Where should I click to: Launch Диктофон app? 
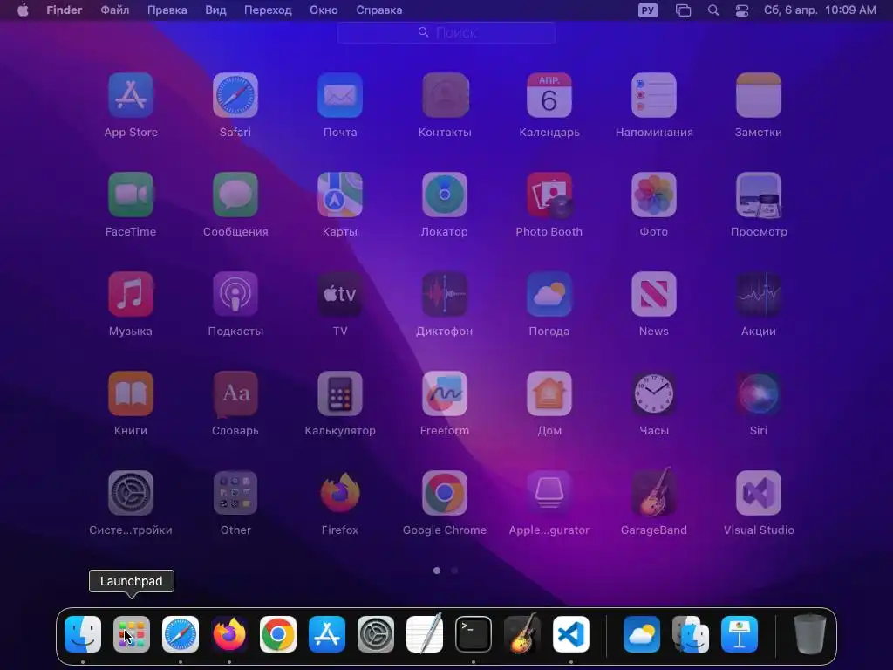click(x=445, y=294)
